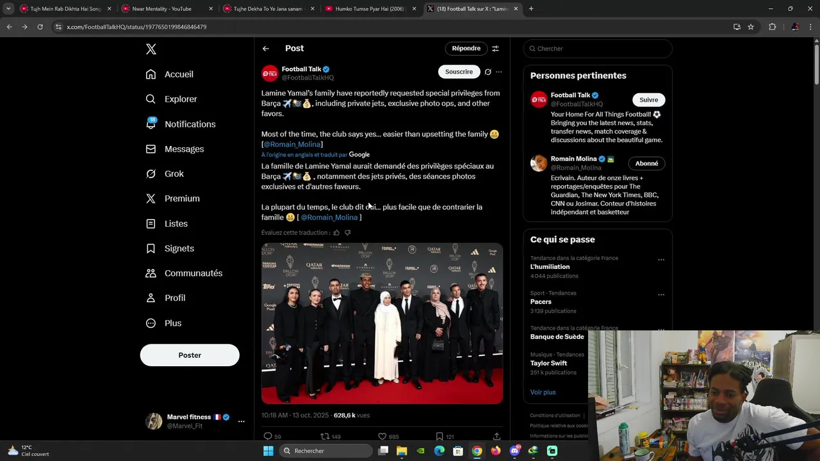
Task: Click the X logo in the sidebar
Action: click(151, 49)
